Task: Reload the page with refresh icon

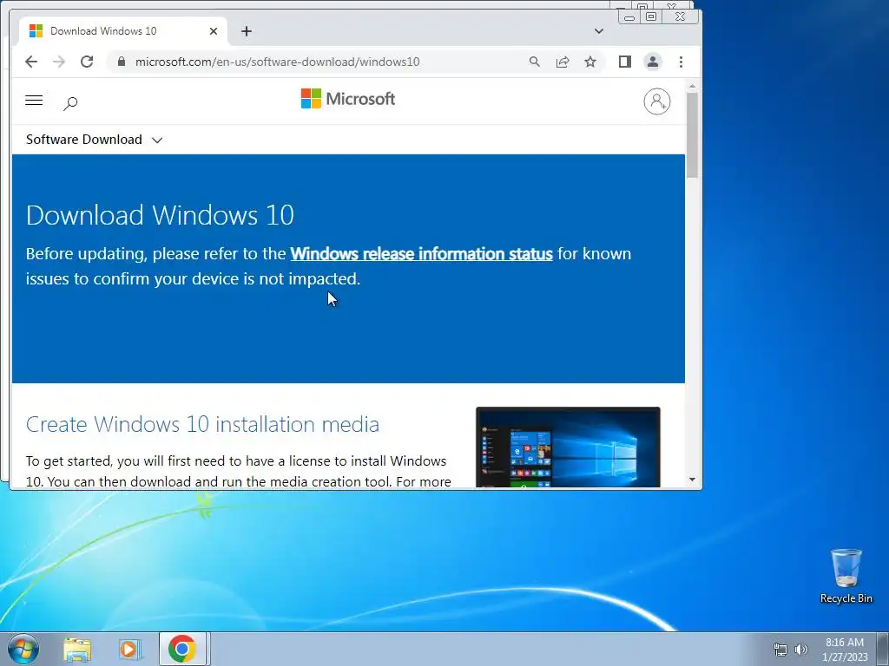Action: pos(87,62)
